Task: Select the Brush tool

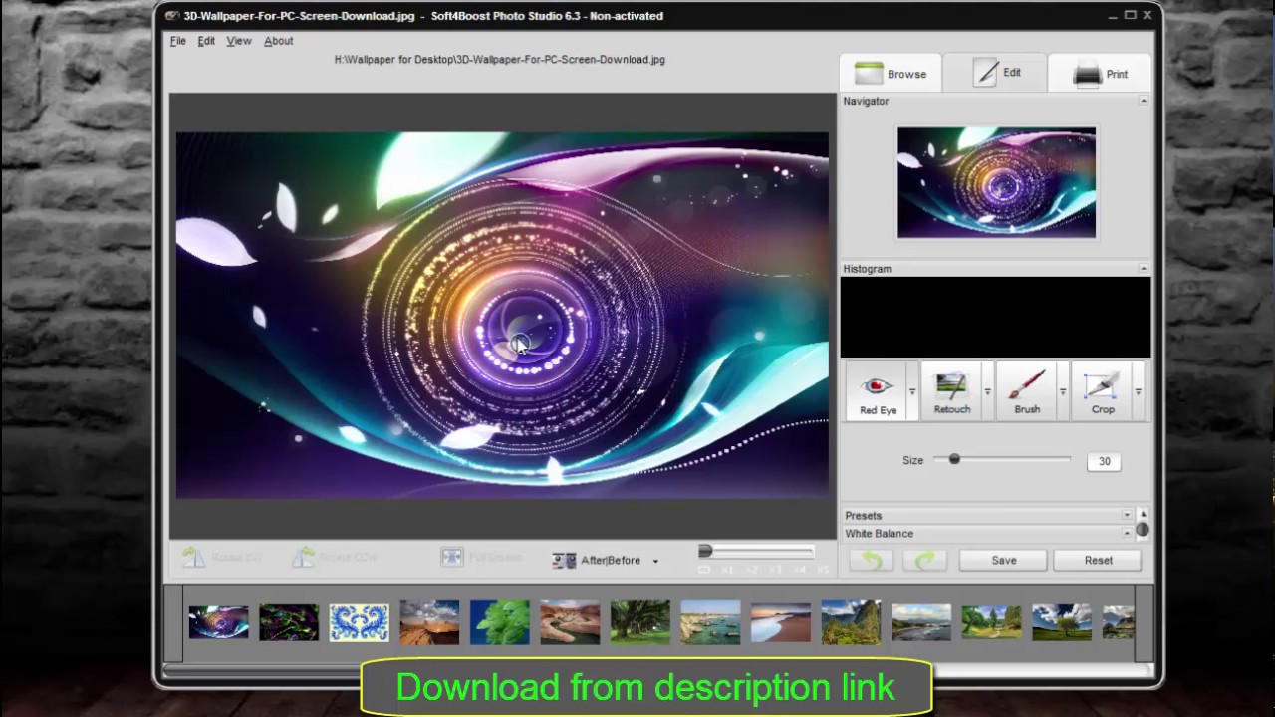Action: click(1027, 390)
